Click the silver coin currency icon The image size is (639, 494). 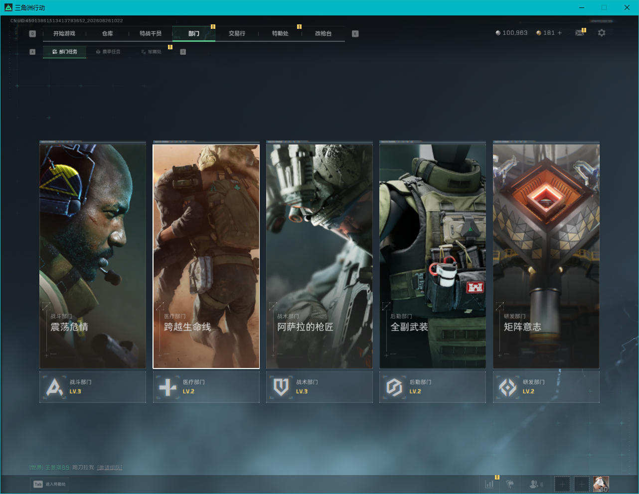pyautogui.click(x=498, y=33)
